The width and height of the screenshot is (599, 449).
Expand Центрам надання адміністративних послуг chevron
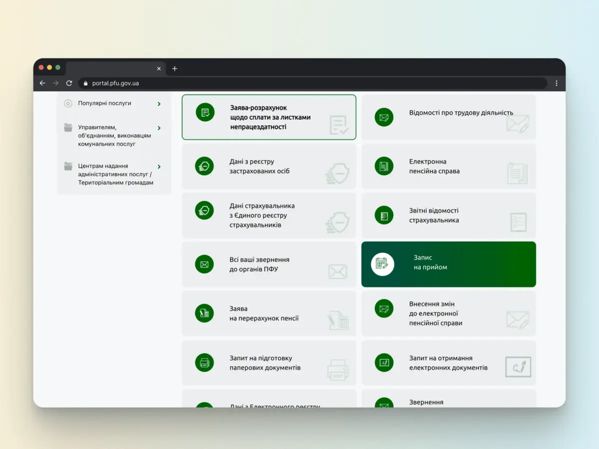click(x=159, y=167)
